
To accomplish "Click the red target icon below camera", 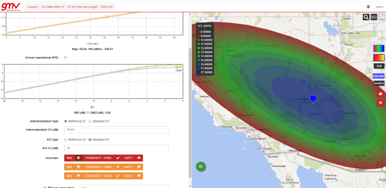I will tap(380, 103).
